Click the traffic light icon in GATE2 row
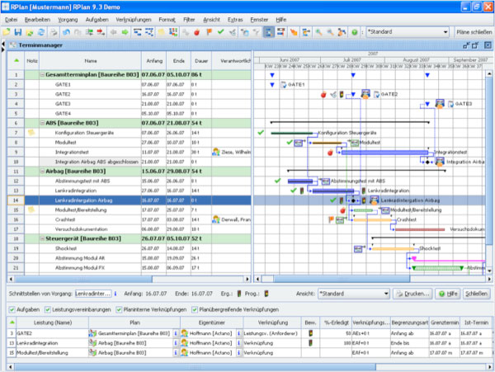Image resolution: width=495 pixels, height=372 pixels. [x=310, y=333]
